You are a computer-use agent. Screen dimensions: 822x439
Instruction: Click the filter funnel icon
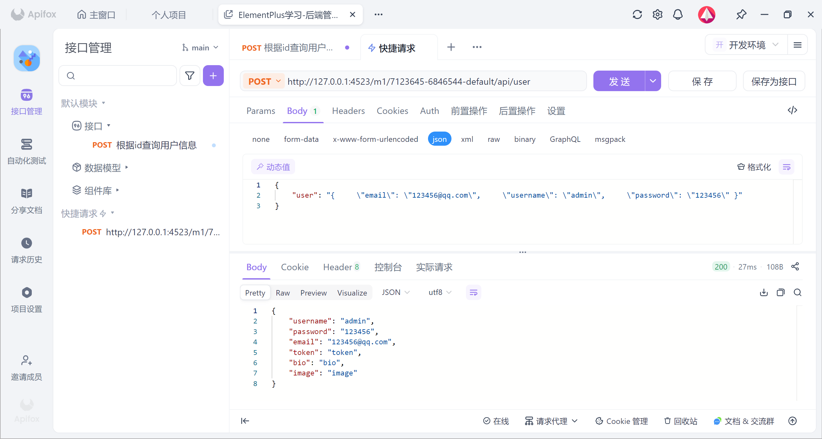click(x=190, y=76)
